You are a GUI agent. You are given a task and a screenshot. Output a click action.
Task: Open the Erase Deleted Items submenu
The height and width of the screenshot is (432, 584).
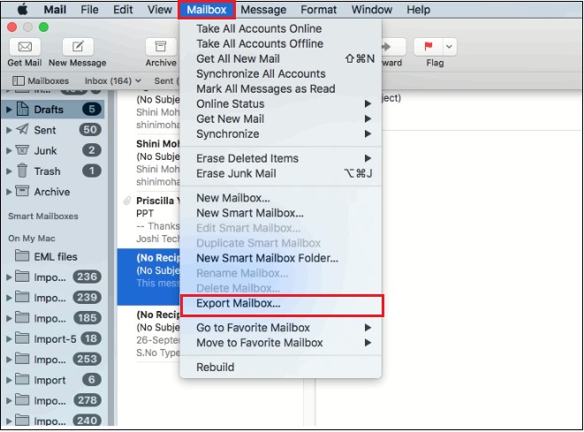[x=280, y=158]
